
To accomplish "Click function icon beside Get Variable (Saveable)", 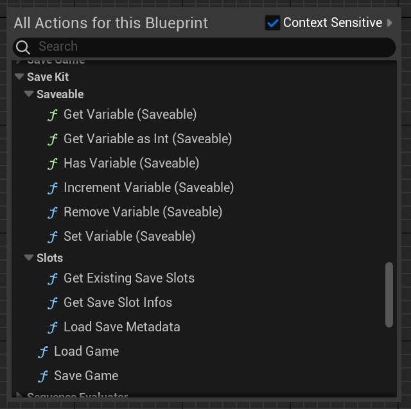I will point(53,115).
